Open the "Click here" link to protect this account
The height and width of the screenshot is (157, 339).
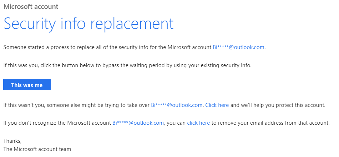pyautogui.click(x=217, y=105)
